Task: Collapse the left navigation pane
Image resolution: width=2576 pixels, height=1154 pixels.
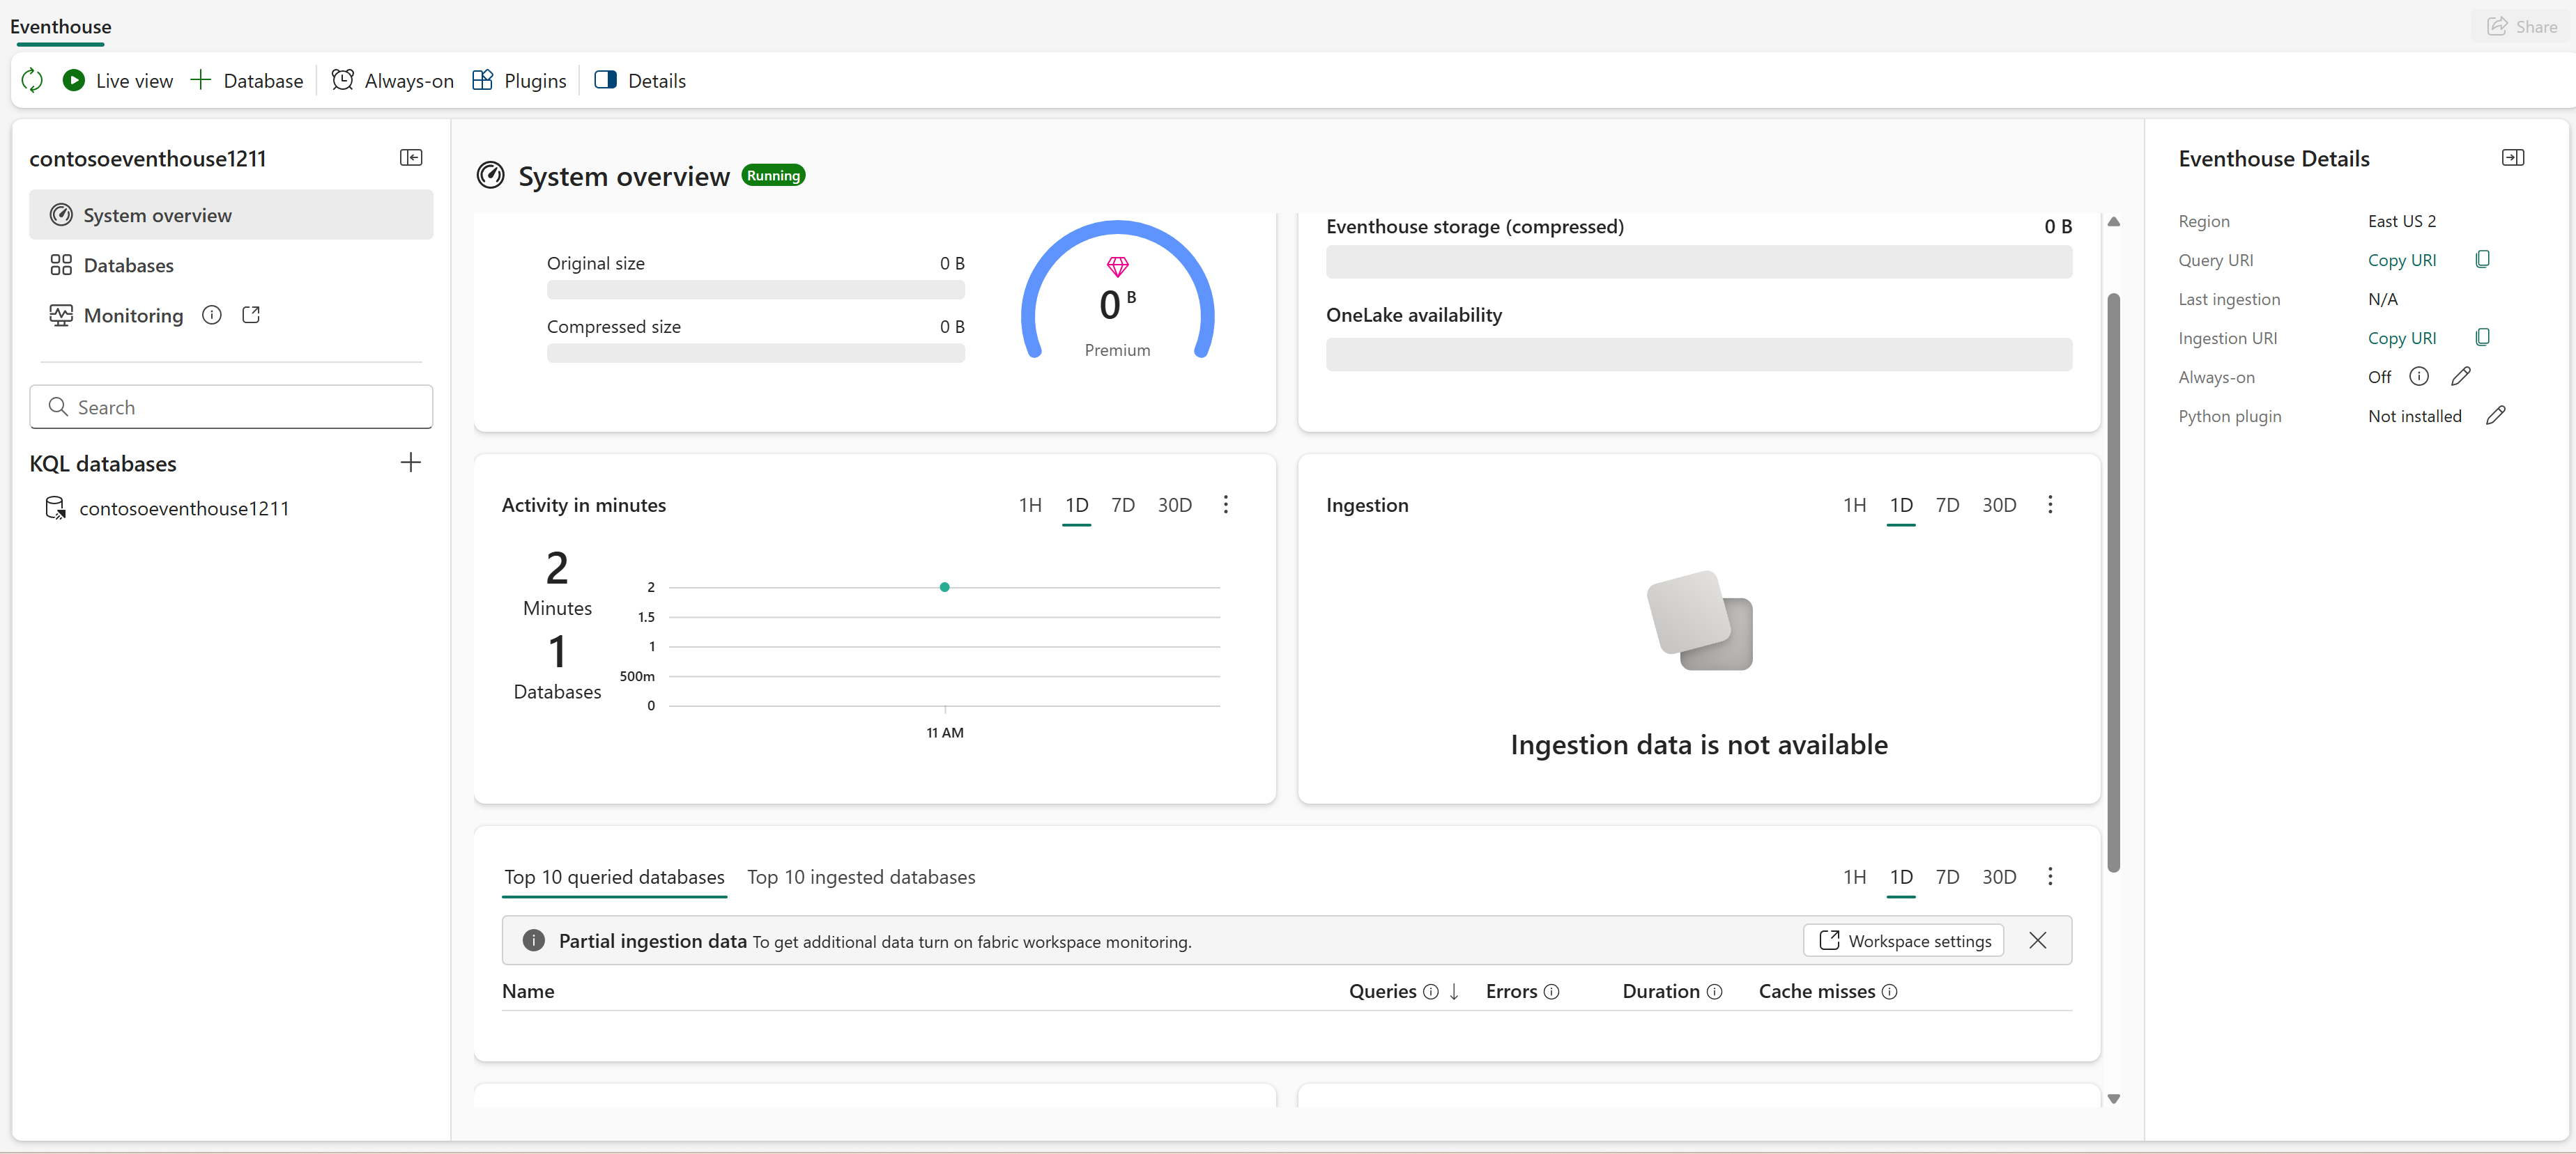Action: tap(411, 158)
